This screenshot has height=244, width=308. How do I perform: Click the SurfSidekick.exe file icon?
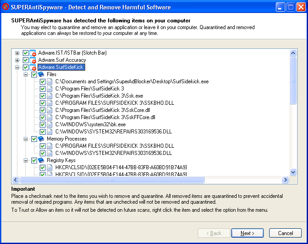pyautogui.click(x=50, y=81)
